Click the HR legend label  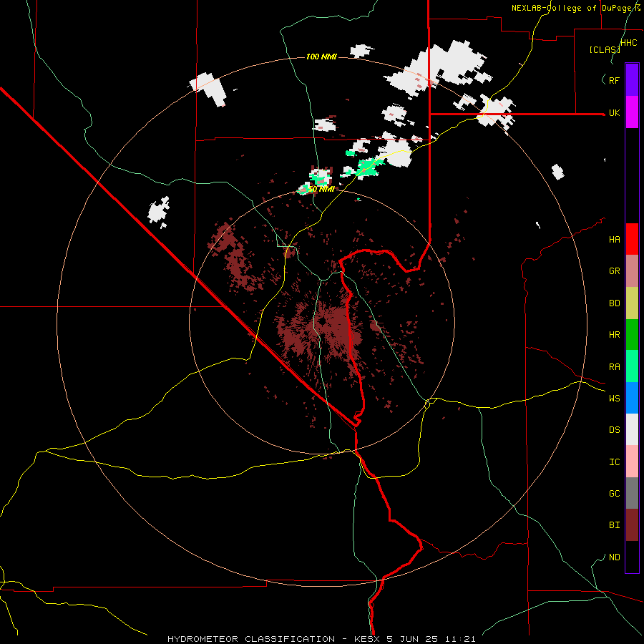tap(614, 335)
